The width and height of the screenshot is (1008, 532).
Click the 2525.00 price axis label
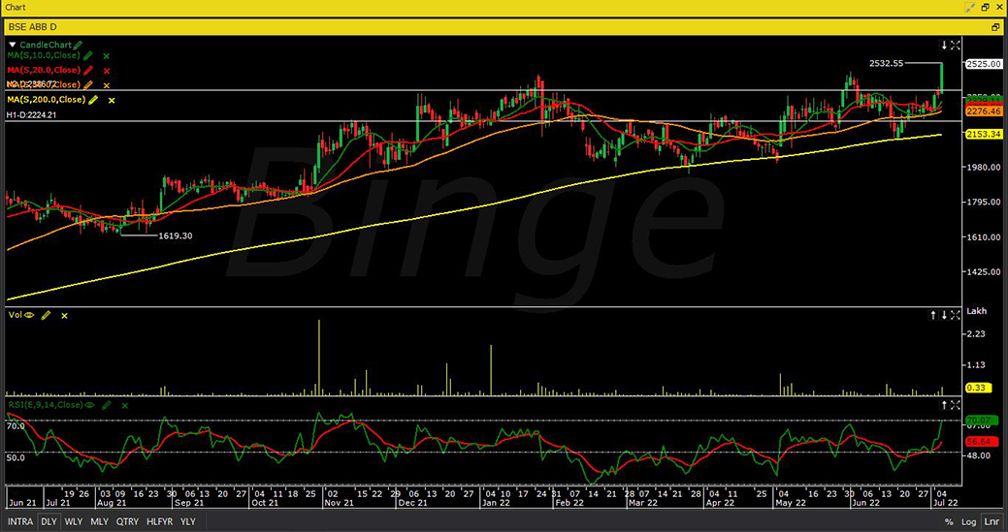[984, 64]
